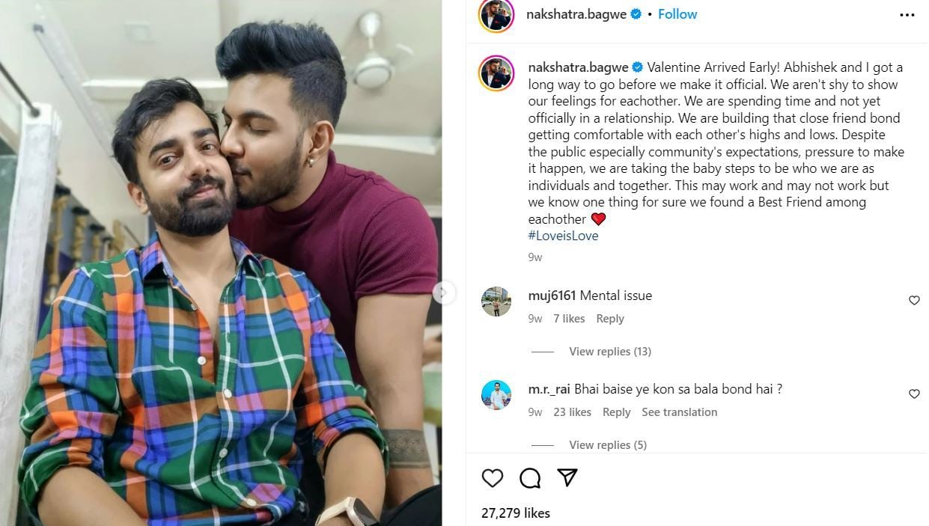The width and height of the screenshot is (929, 526).
Task: Expand View replies (5)
Action: pyautogui.click(x=607, y=445)
